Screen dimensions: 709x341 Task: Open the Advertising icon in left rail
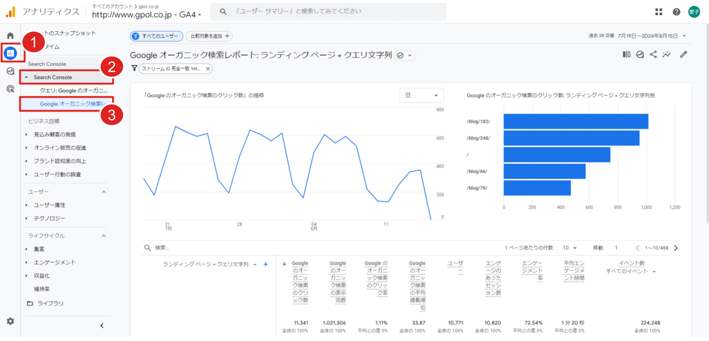[10, 89]
